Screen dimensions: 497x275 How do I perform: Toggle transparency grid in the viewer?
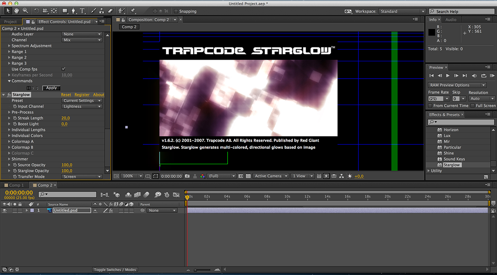click(x=248, y=176)
